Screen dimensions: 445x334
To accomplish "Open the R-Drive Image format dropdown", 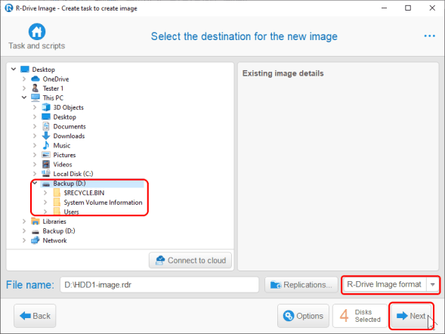I will click(432, 284).
